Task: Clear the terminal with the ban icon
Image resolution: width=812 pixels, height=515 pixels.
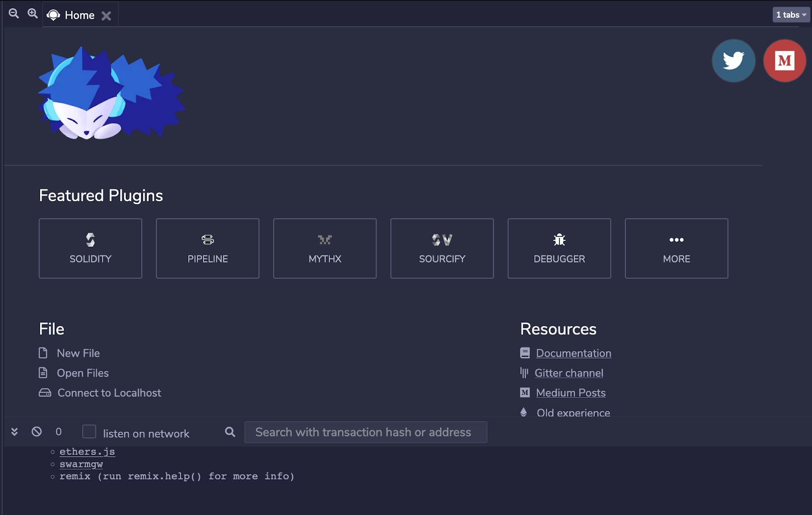Action: click(x=37, y=432)
